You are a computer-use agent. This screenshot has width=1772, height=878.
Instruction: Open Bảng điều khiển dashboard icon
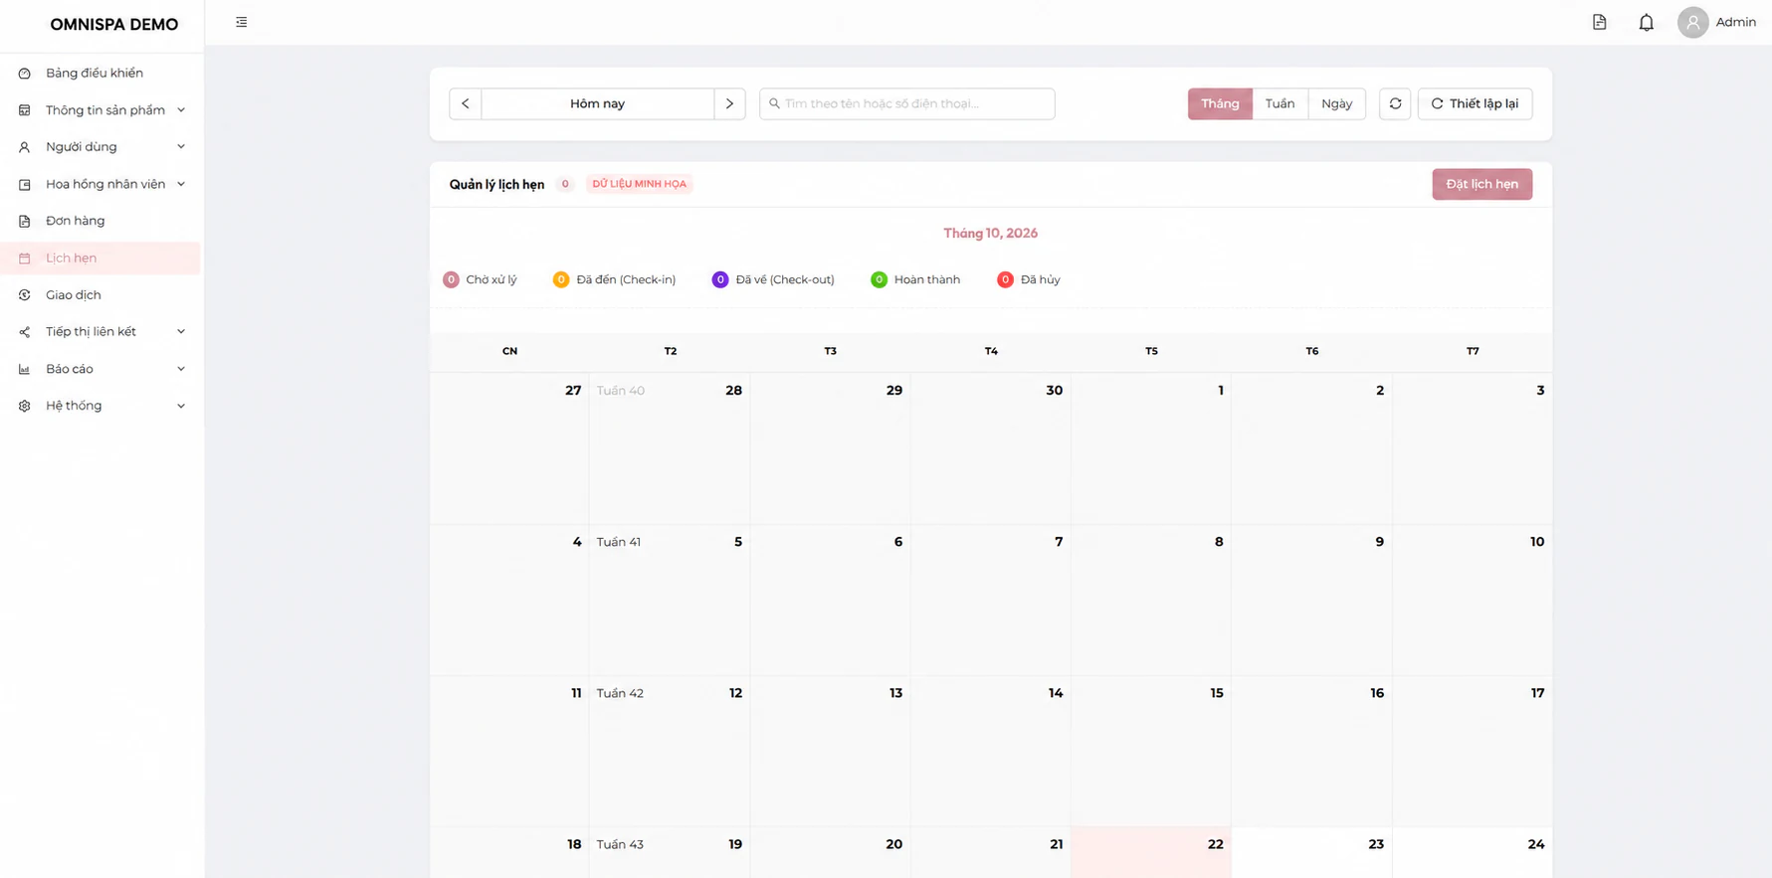coord(25,74)
